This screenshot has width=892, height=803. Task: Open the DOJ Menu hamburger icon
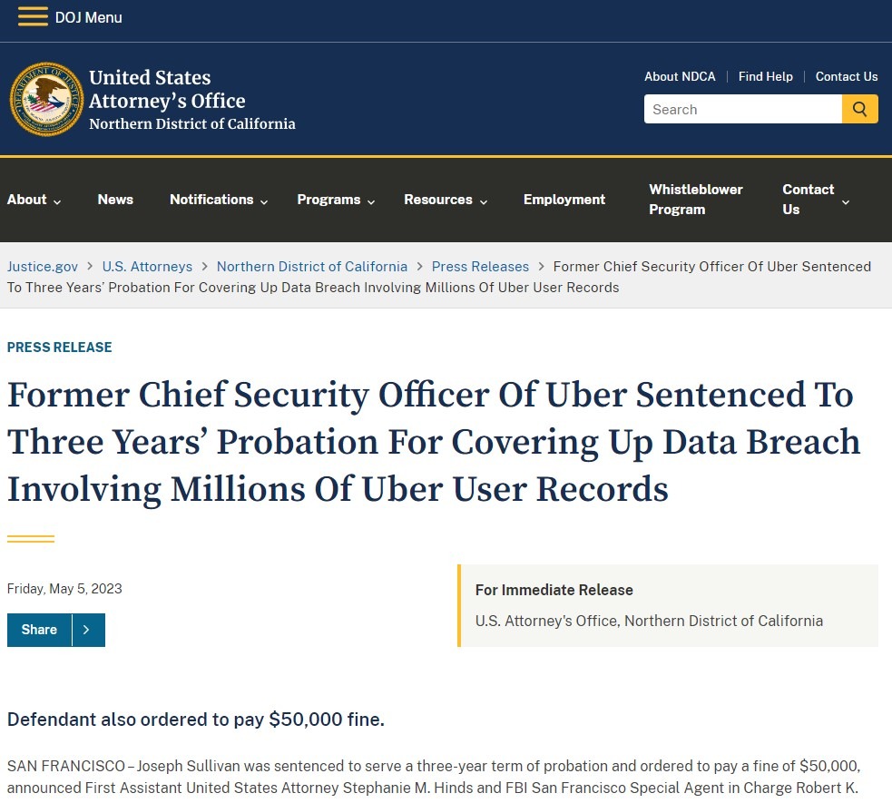click(33, 15)
